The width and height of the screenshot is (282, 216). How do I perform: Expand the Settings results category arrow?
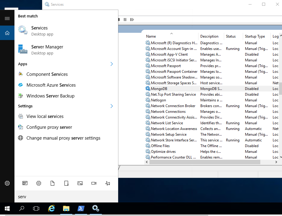(111, 106)
